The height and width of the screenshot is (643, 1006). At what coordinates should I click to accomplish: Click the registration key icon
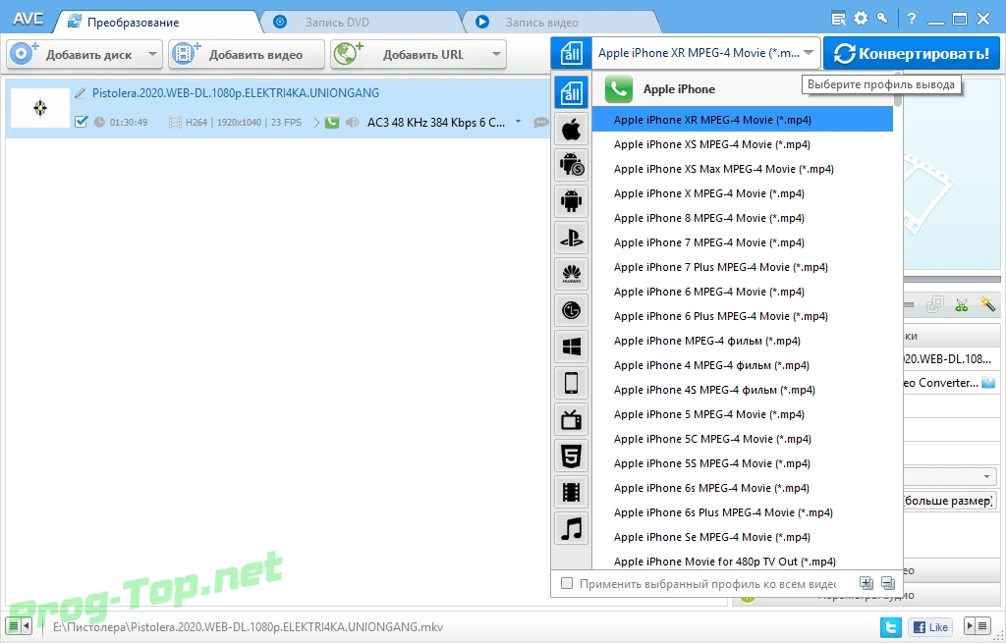click(883, 18)
